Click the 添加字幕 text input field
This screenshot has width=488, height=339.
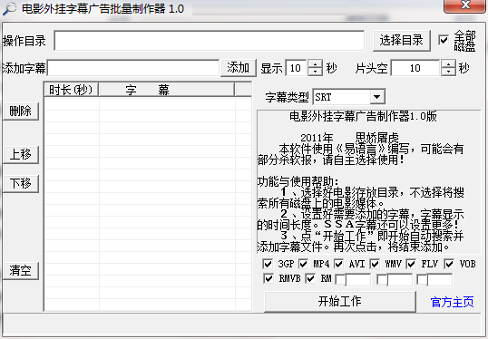133,68
